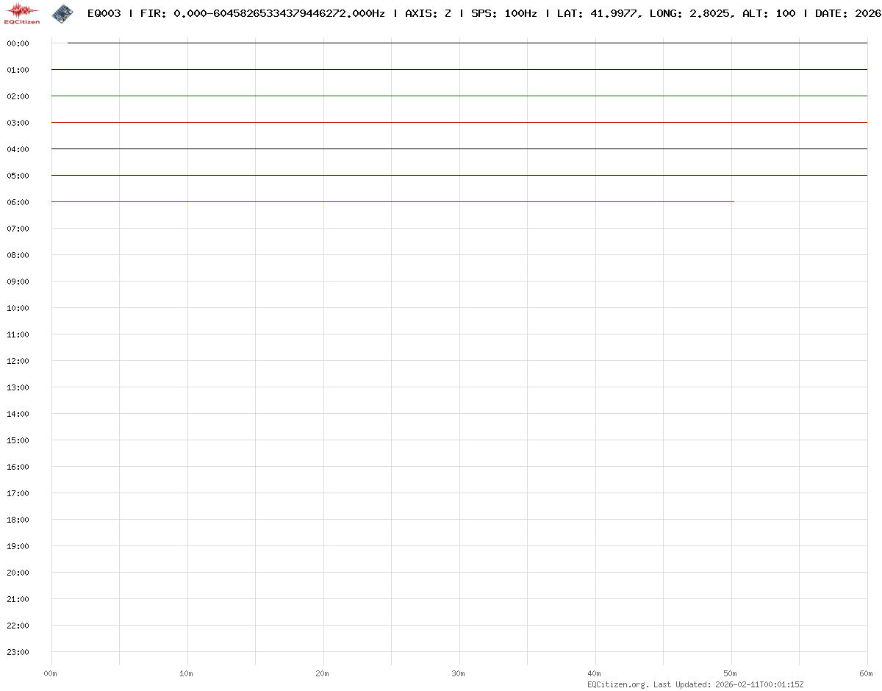882x691 pixels.
Task: Click the EQ003 station name in header
Action: [104, 13]
